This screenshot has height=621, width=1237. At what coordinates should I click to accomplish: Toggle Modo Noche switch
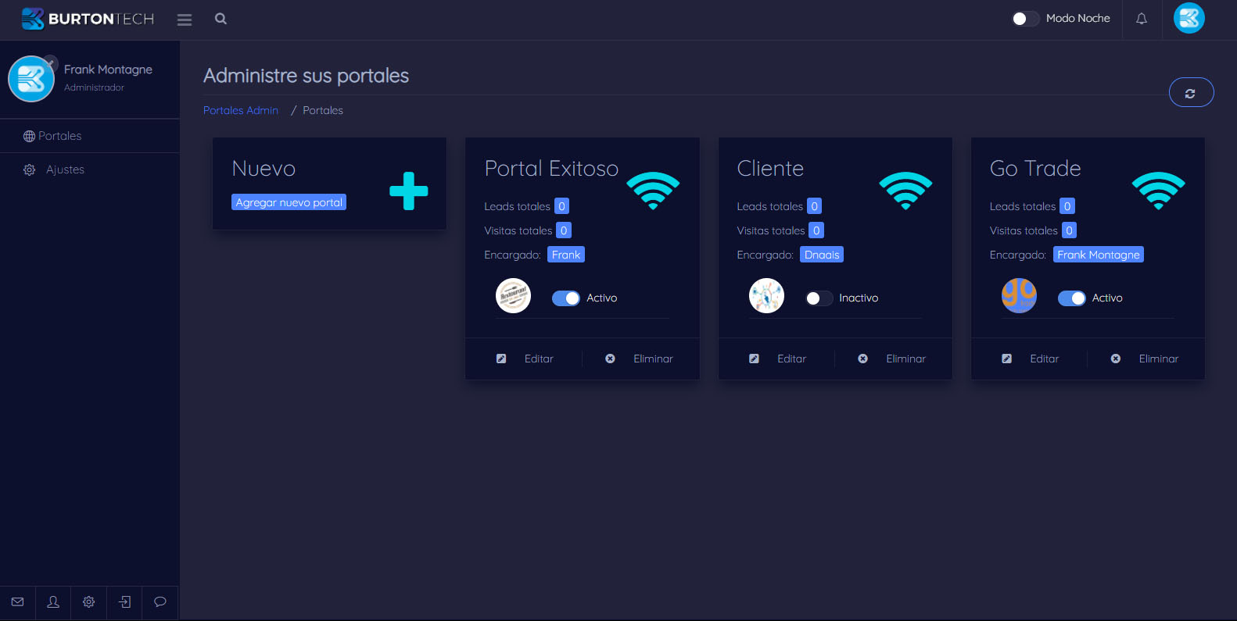pos(1025,19)
